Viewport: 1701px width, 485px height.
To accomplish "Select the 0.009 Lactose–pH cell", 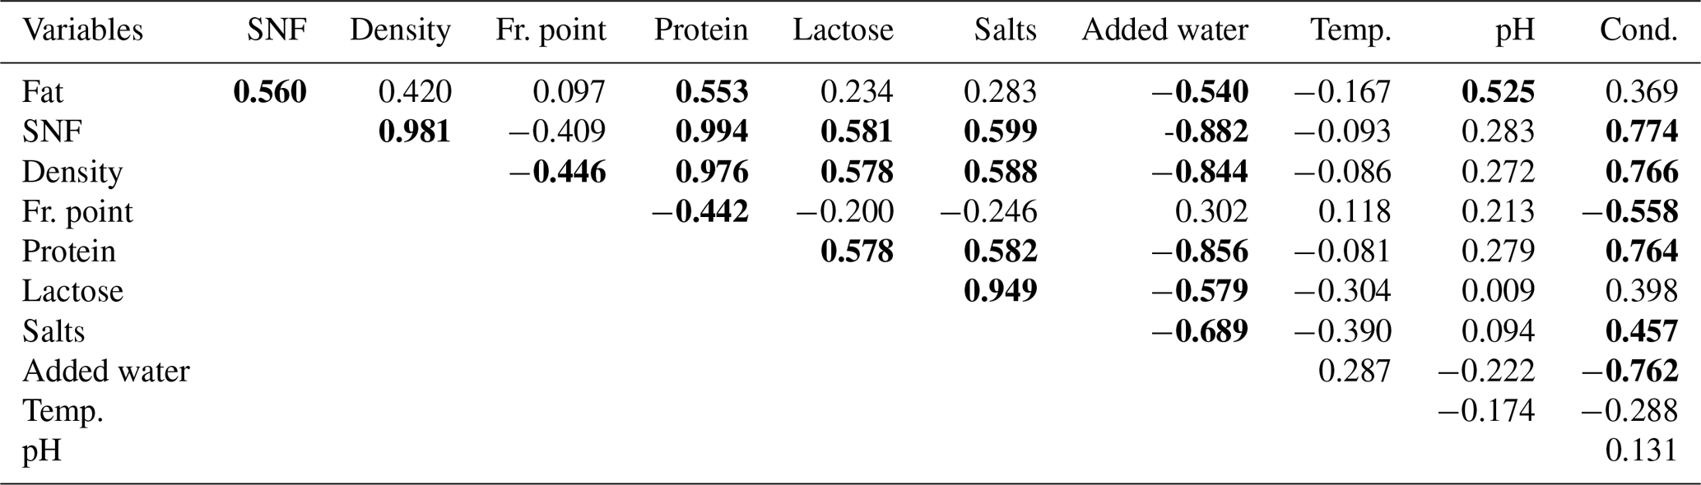I will click(x=1498, y=291).
